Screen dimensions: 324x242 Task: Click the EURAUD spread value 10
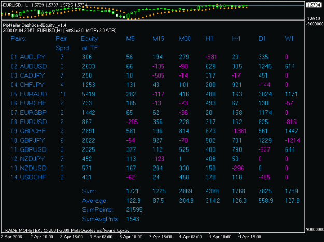pos(63,94)
